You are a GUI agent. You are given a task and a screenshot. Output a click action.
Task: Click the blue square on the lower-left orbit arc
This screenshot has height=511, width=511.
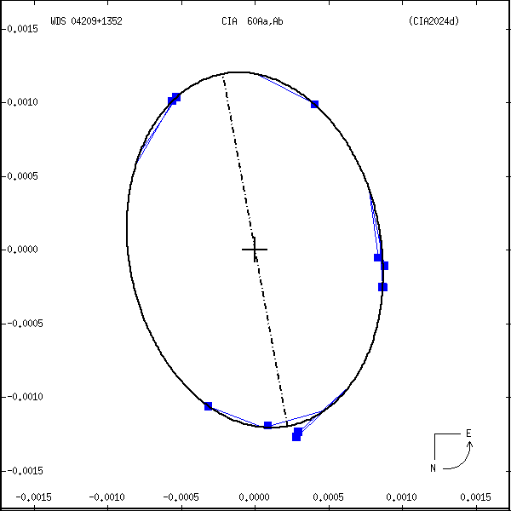(209, 406)
